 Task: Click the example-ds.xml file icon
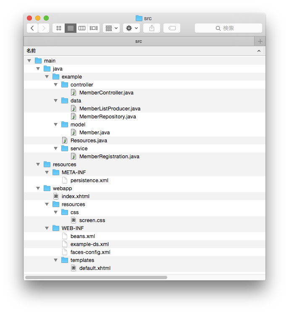pos(65,244)
